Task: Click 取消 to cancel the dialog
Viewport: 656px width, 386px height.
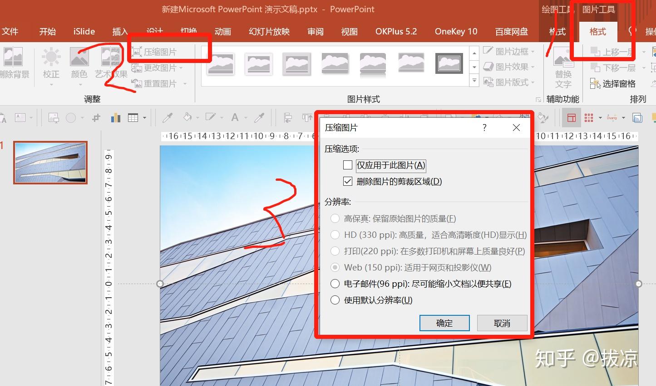Action: pyautogui.click(x=502, y=323)
